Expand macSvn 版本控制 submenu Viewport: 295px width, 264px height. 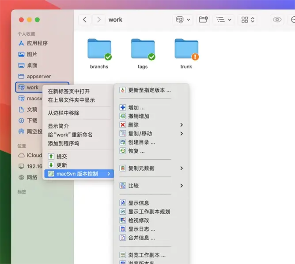[79, 174]
